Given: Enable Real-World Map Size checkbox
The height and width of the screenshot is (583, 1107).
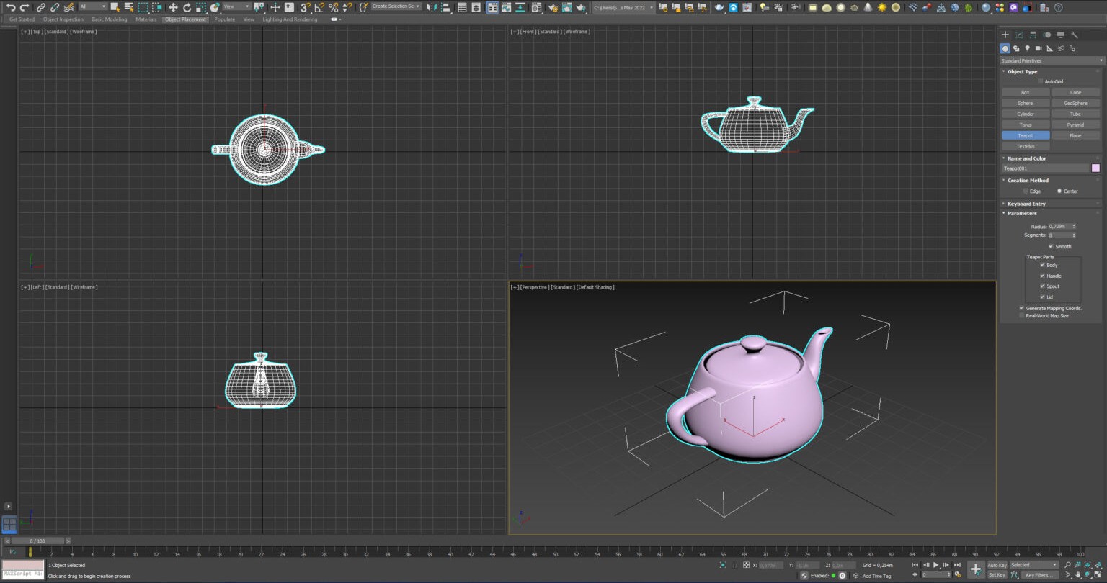Looking at the screenshot, I should click(x=1022, y=315).
